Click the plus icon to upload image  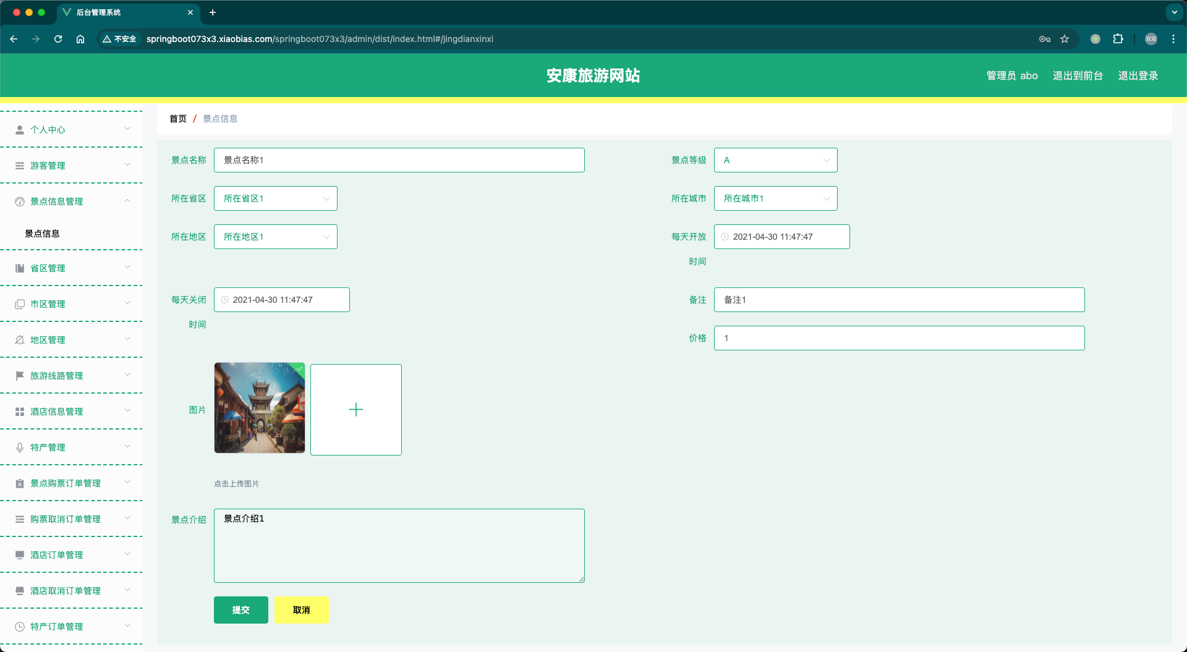point(356,410)
